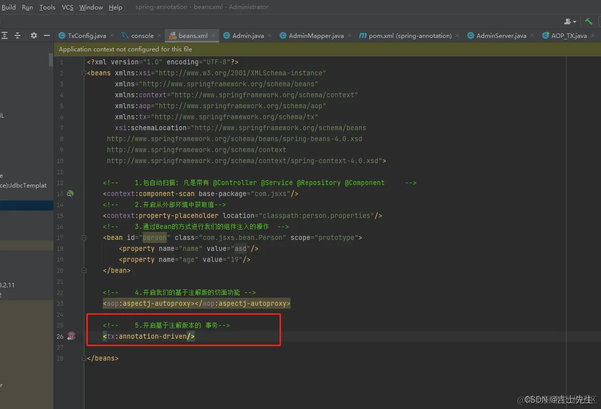Click the console tab database icon

pyautogui.click(x=125, y=36)
